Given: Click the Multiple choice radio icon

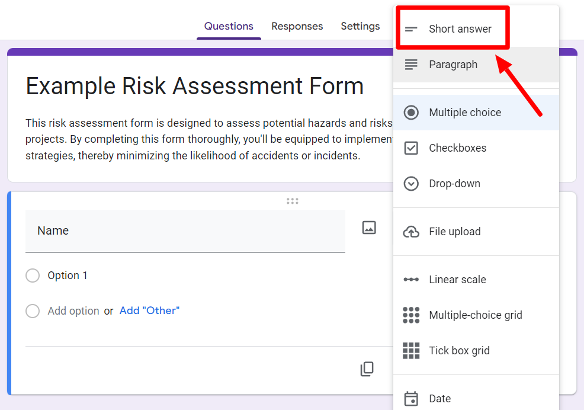Looking at the screenshot, I should click(x=411, y=113).
